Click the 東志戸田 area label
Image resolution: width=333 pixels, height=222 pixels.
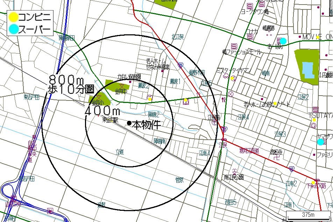click(31, 97)
